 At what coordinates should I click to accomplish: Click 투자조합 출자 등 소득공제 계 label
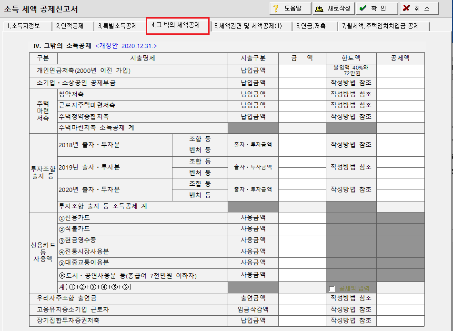(x=103, y=207)
